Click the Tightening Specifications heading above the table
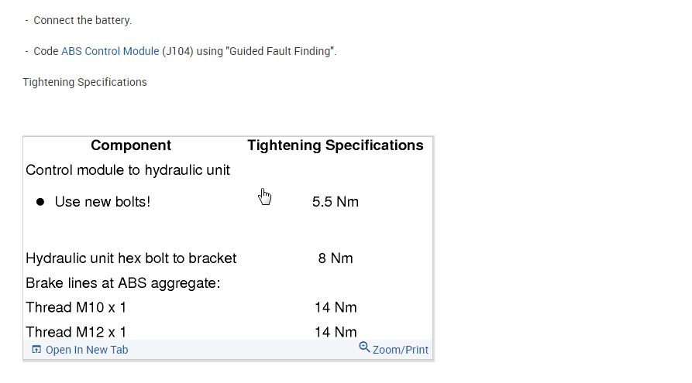 coord(84,82)
